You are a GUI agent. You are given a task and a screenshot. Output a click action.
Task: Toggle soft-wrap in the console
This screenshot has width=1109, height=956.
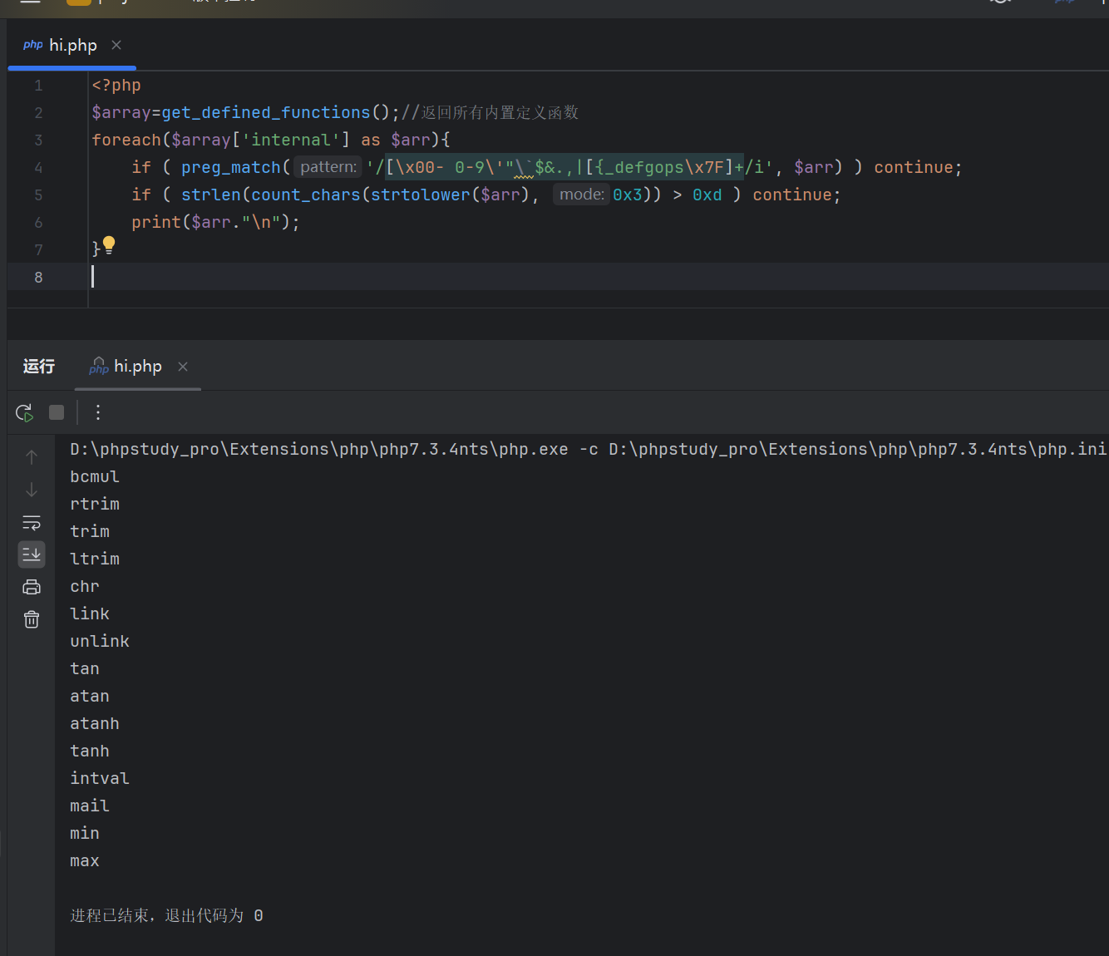[32, 522]
